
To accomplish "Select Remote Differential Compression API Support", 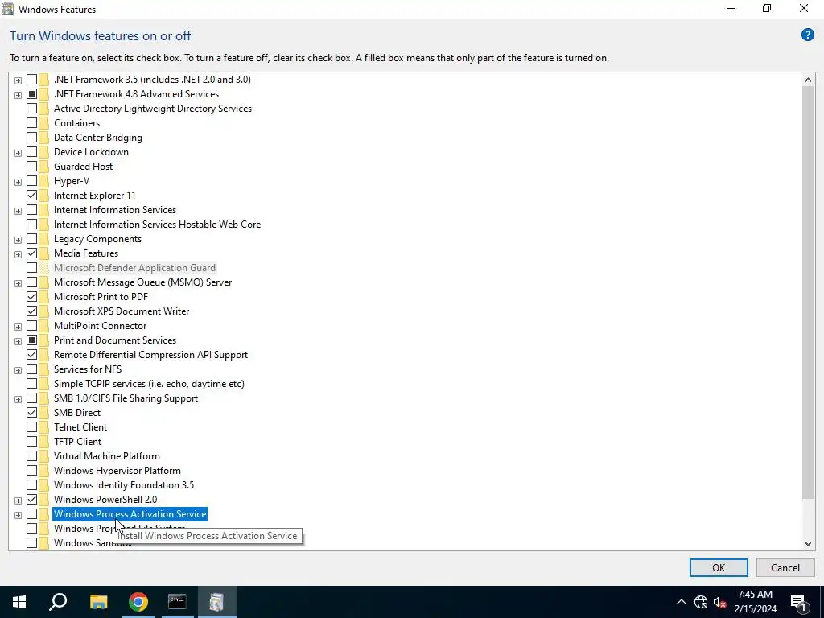I will coord(150,355).
